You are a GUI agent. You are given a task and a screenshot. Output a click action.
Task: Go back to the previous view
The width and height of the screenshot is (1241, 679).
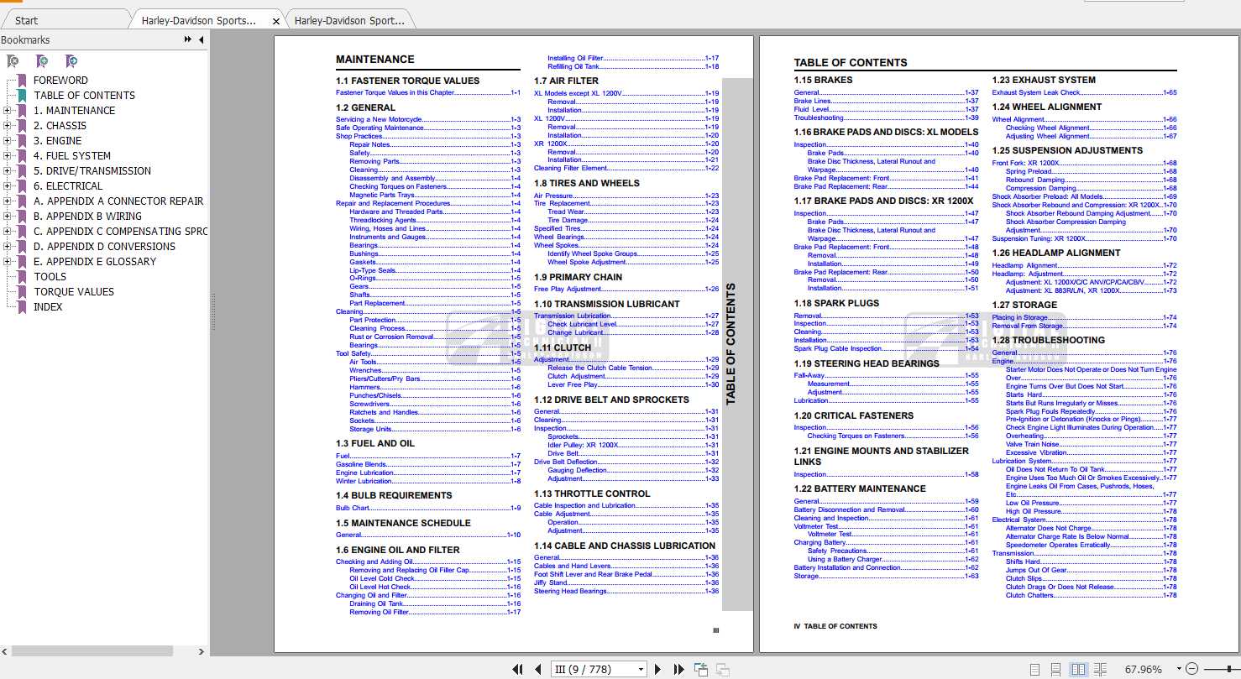click(x=700, y=669)
